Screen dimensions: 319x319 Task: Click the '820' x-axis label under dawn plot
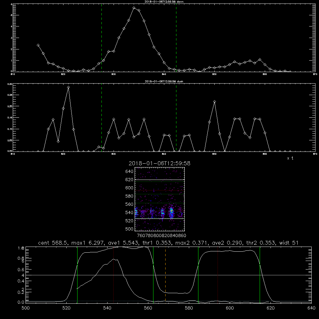pyautogui.click(x=63, y=74)
